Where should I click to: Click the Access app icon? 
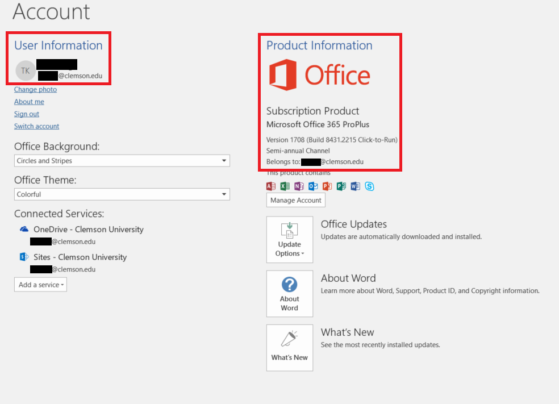pos(271,186)
